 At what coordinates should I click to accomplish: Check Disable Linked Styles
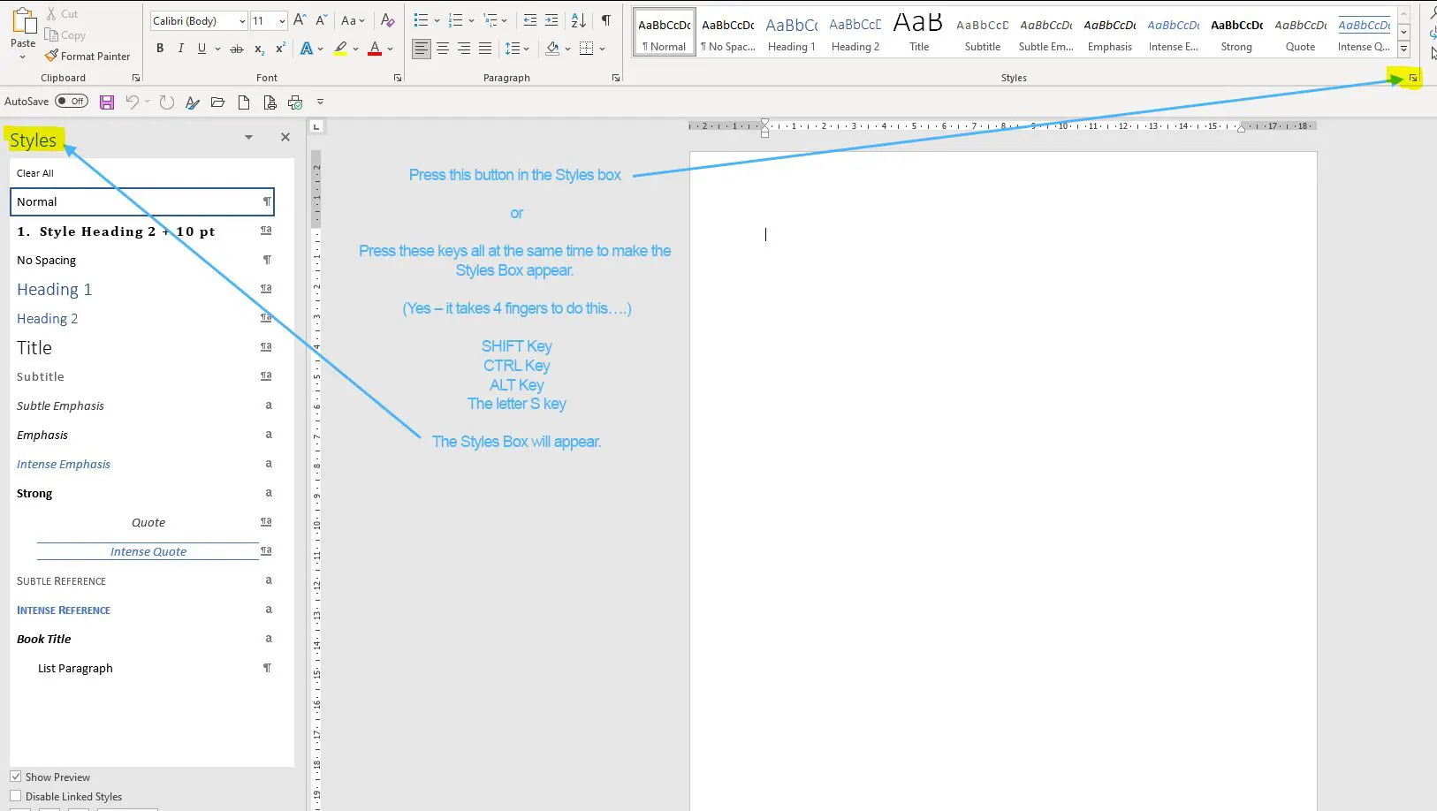[x=16, y=796]
